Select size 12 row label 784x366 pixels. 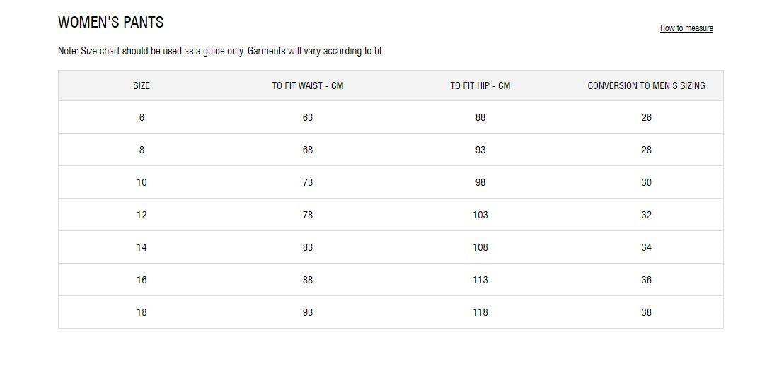pyautogui.click(x=142, y=215)
